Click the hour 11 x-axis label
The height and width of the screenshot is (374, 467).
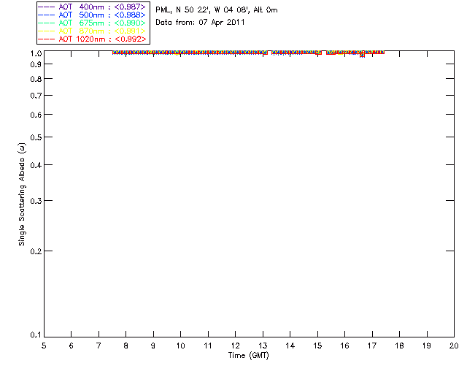pyautogui.click(x=208, y=346)
